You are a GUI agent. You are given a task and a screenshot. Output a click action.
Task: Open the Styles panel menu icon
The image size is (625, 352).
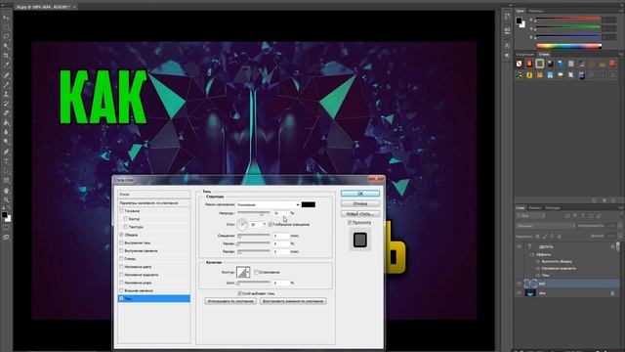click(621, 55)
